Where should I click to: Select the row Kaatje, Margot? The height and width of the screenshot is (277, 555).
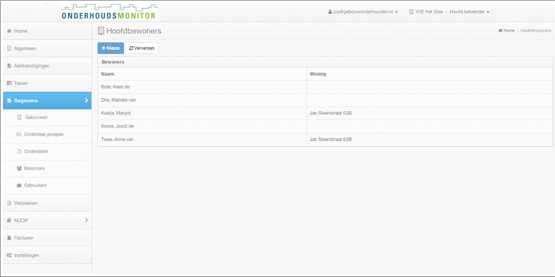tap(116, 113)
